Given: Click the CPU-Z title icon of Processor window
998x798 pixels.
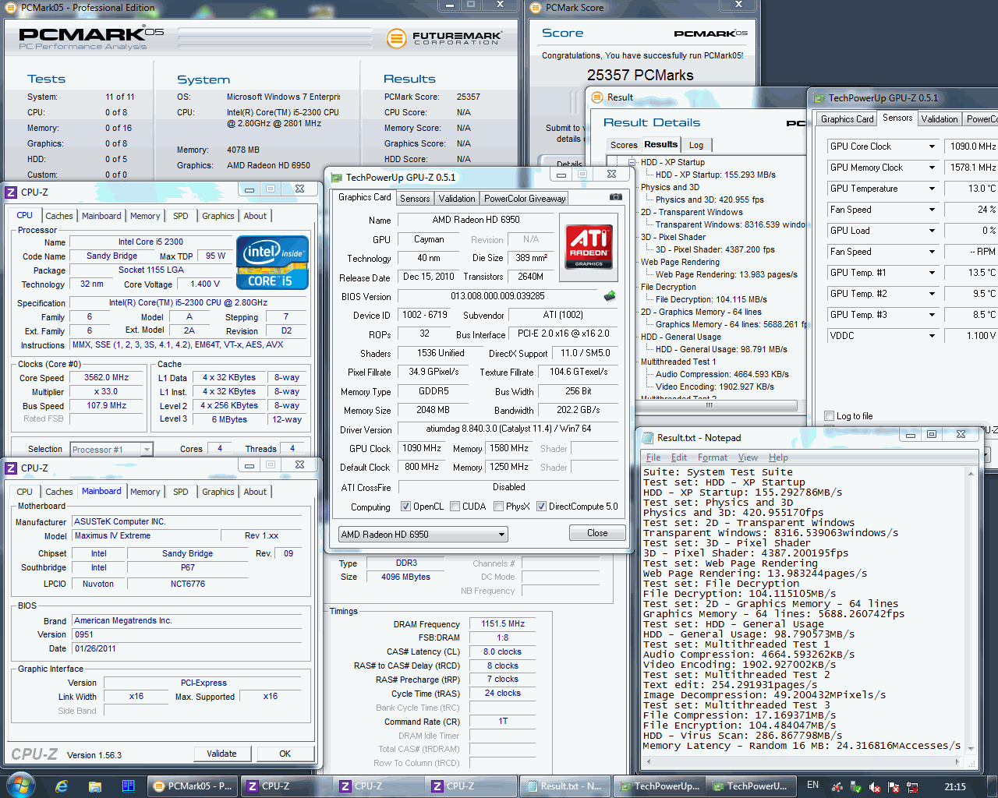Looking at the screenshot, I should 11,192.
